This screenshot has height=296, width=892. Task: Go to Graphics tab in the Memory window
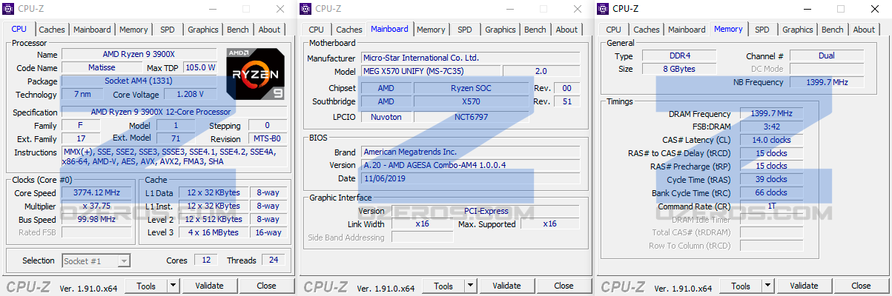[798, 30]
